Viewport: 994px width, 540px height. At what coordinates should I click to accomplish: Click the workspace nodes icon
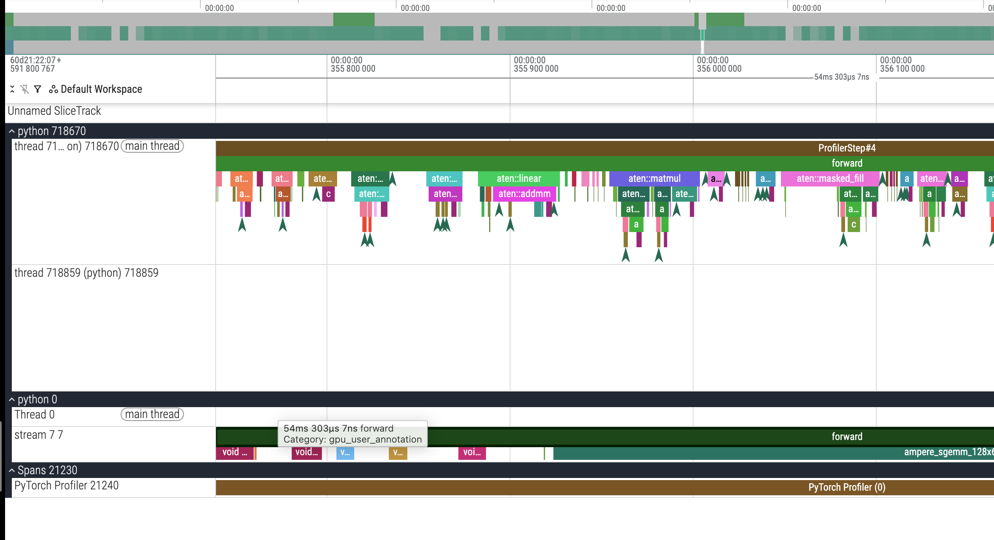coord(53,89)
